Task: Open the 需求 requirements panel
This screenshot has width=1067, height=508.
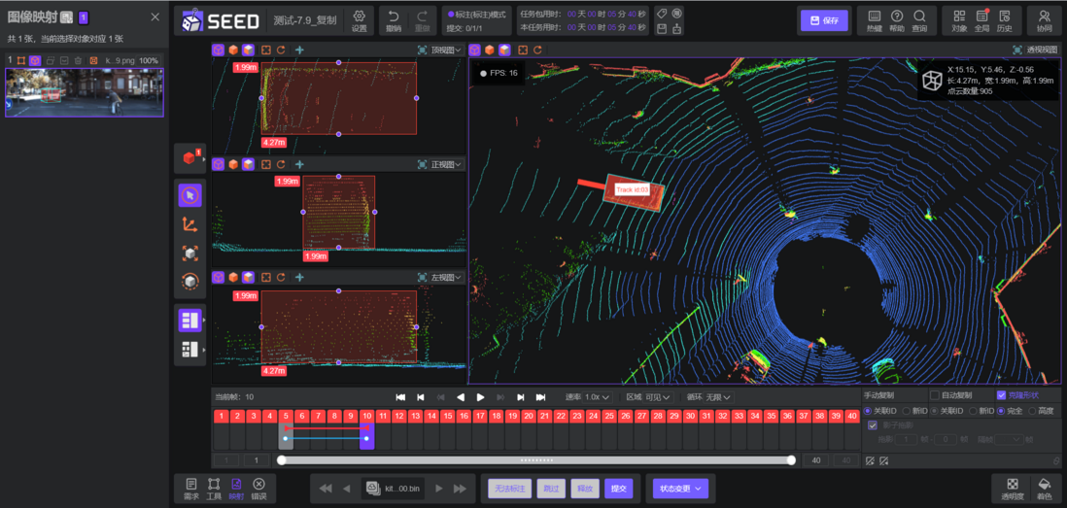Action: 191,489
